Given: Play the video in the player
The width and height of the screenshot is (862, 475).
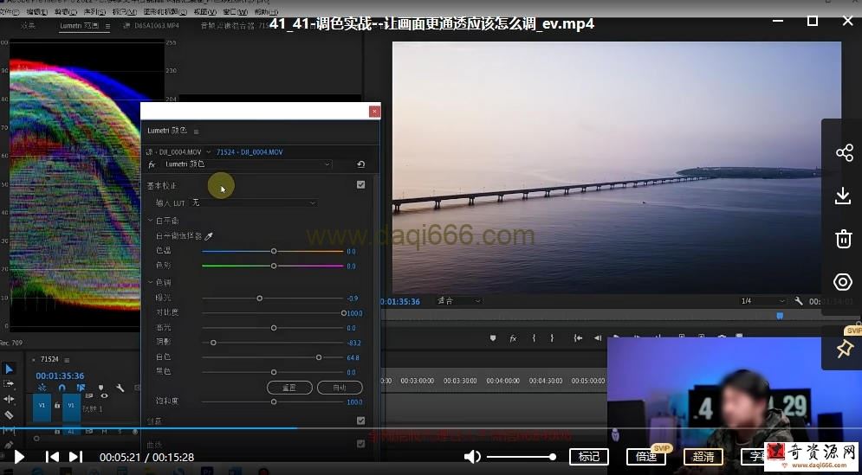Looking at the screenshot, I should point(19,456).
